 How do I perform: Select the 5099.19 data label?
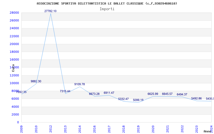[138, 100]
